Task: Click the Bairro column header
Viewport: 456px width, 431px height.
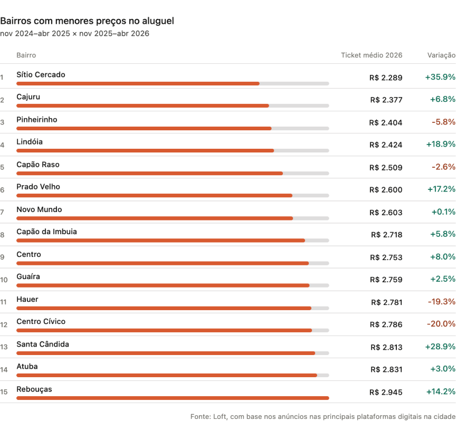Action: (x=26, y=55)
